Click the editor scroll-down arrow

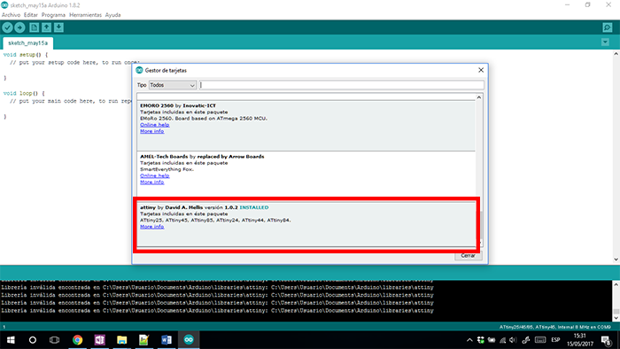616,260
